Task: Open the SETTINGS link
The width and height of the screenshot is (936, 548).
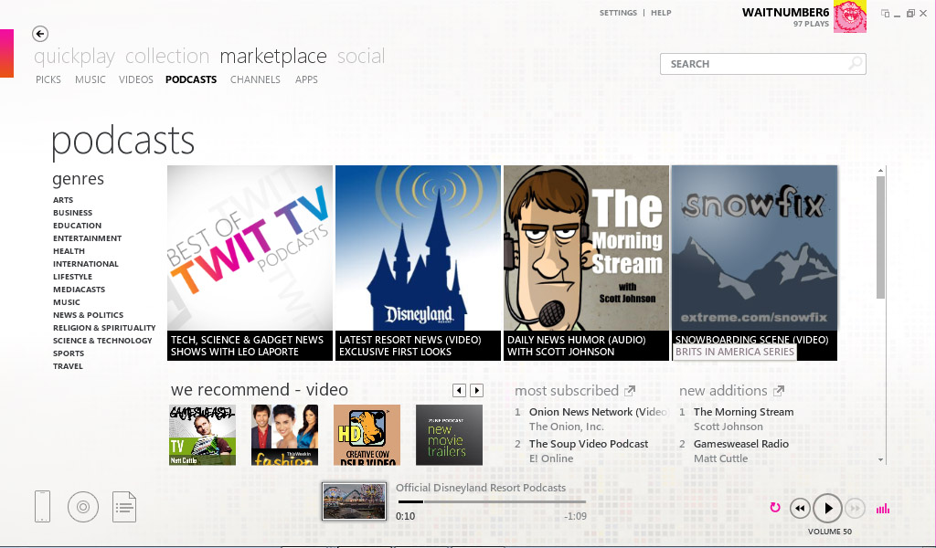Action: [x=618, y=13]
